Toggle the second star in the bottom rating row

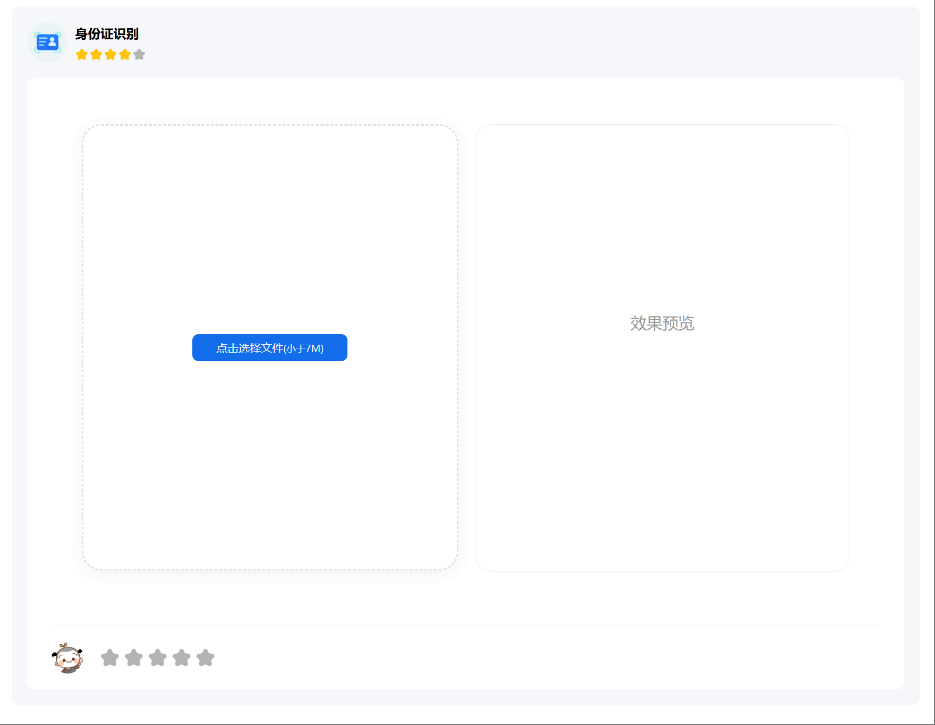pyautogui.click(x=134, y=658)
